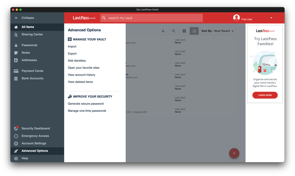295x176 pixels.
Task: Click the Free User label
Action: [x=247, y=19]
